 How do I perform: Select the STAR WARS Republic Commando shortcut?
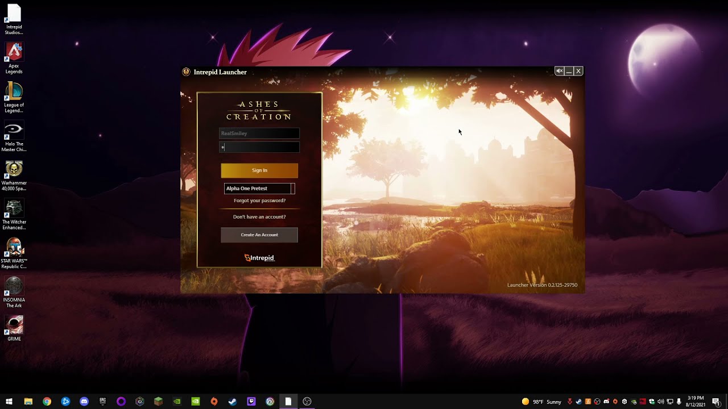pyautogui.click(x=14, y=254)
